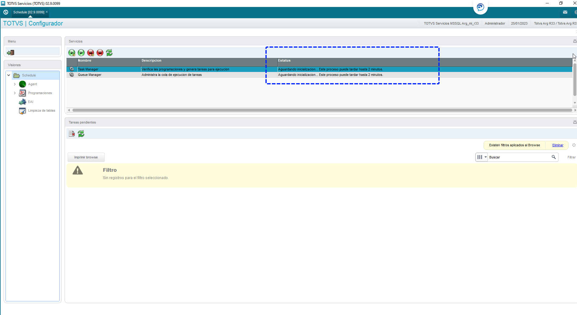
Task: Open the mail envelope icon in top bar
Action: coord(565,12)
